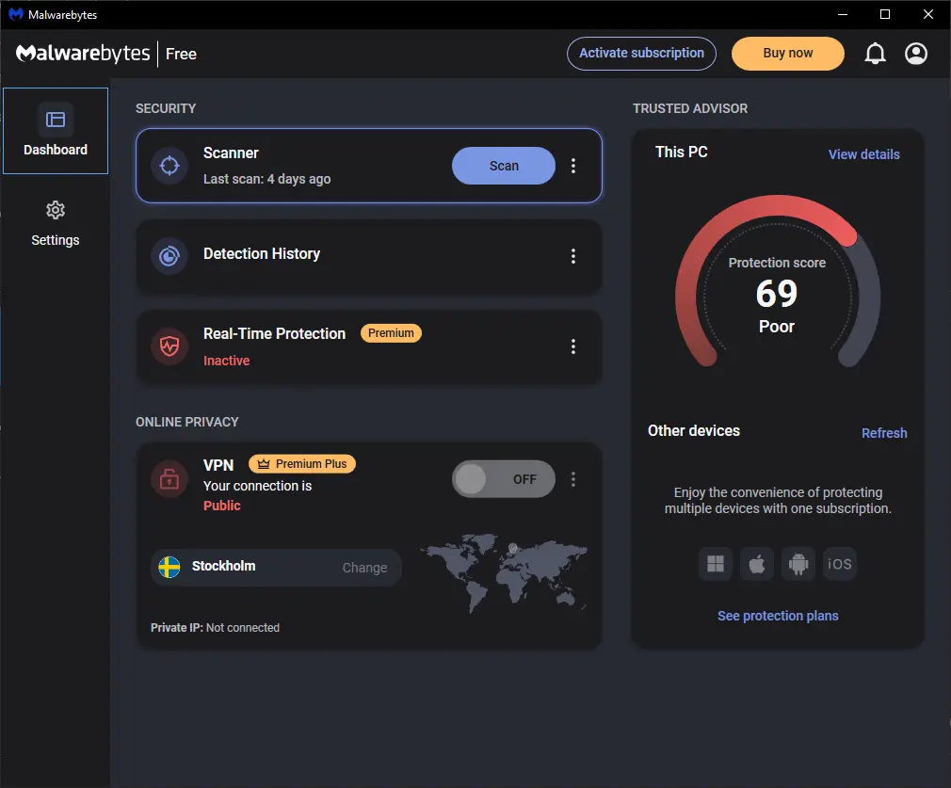Toggle the VPN switch on
The height and width of the screenshot is (788, 951).
[x=504, y=479]
